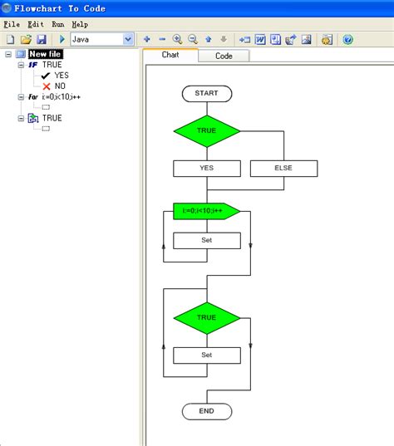
Task: Click the export as picture icon
Action: [307, 39]
